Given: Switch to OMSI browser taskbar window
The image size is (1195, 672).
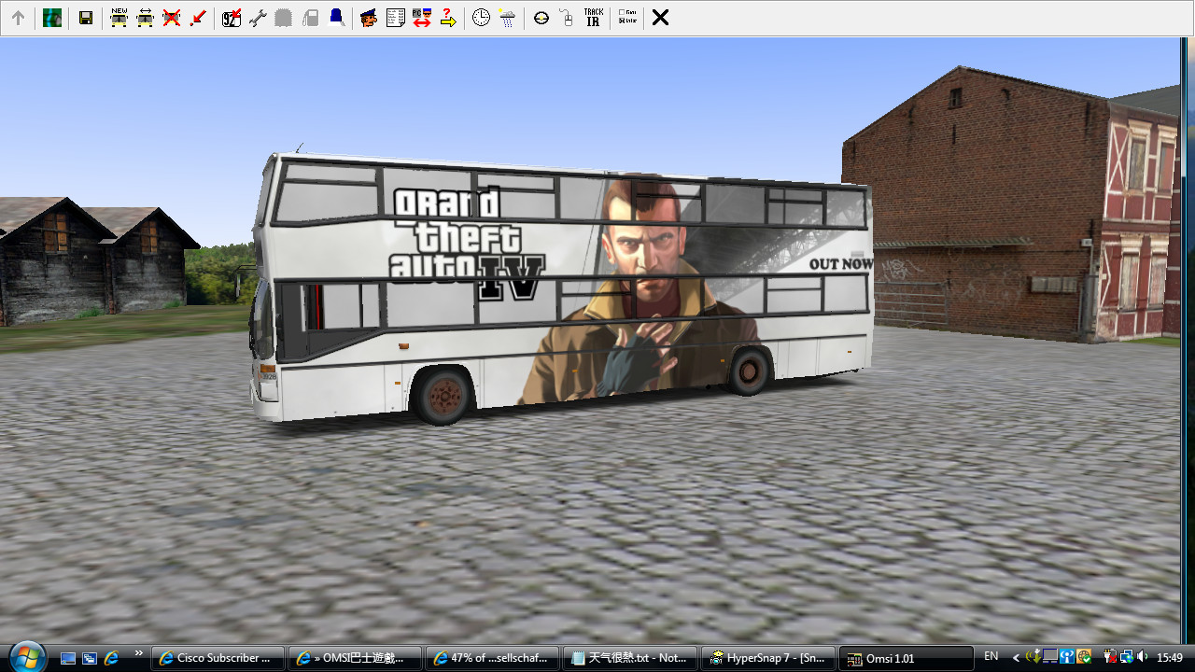Looking at the screenshot, I should click(355, 658).
